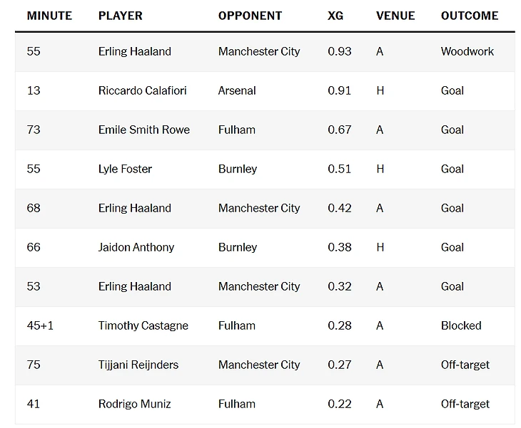Click the XG column header
521x428 pixels.
click(335, 16)
